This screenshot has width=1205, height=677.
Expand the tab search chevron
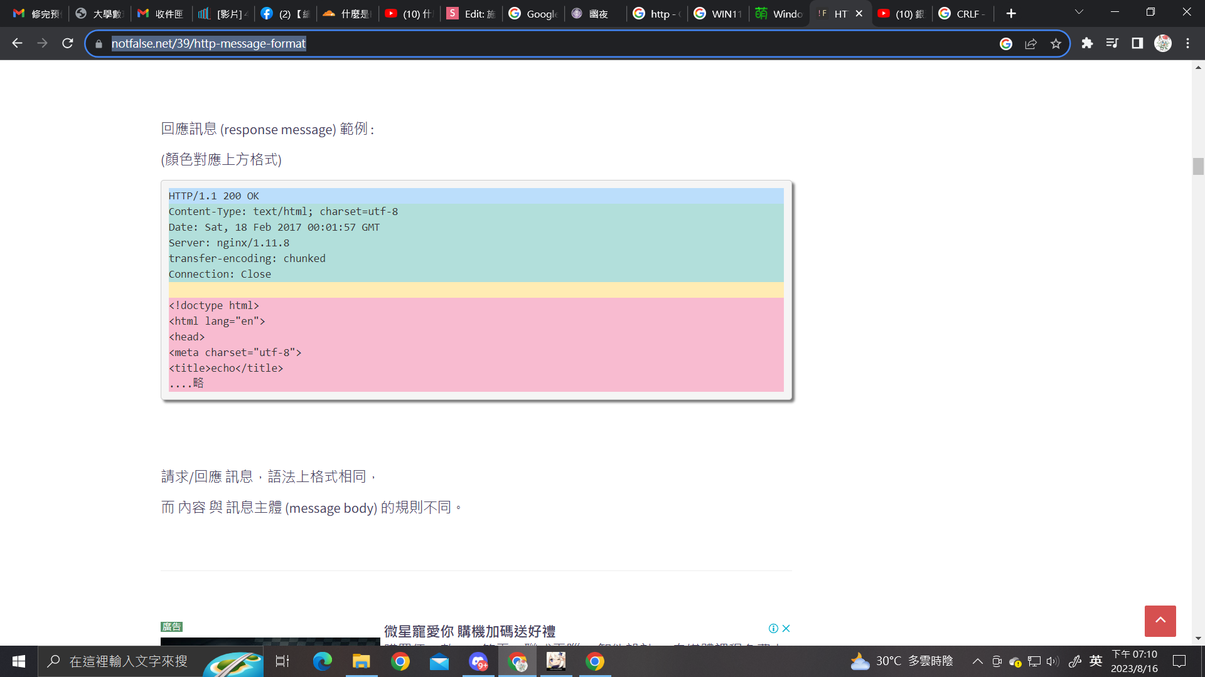[x=1079, y=13]
